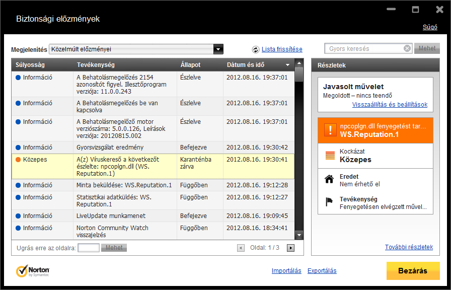Maximize the Biztonsági előzmények window
This screenshot has height=290, width=451.
click(x=415, y=10)
